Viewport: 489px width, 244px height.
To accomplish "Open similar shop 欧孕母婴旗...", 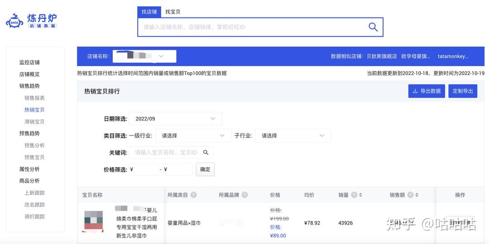I will pos(416,56).
